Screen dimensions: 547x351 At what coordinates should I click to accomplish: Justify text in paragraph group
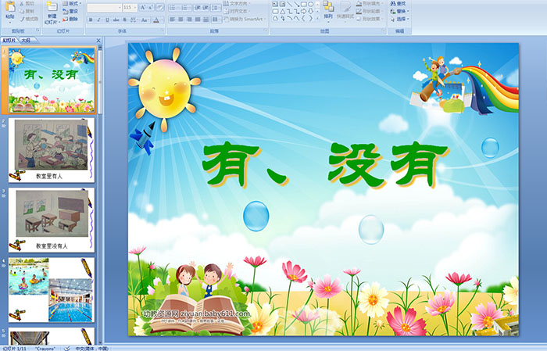click(x=198, y=20)
